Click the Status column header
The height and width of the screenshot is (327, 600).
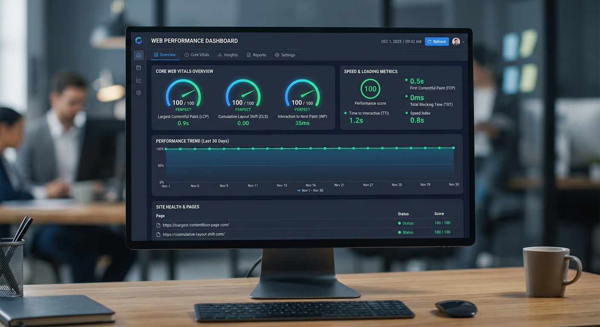click(403, 214)
